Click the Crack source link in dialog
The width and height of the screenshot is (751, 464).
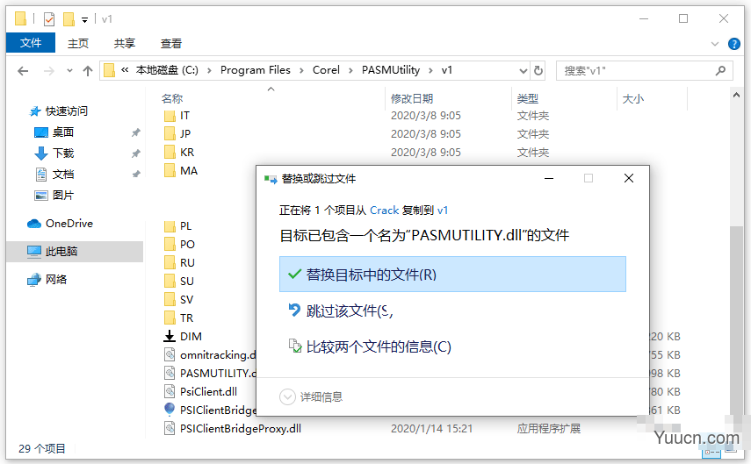[x=384, y=211]
